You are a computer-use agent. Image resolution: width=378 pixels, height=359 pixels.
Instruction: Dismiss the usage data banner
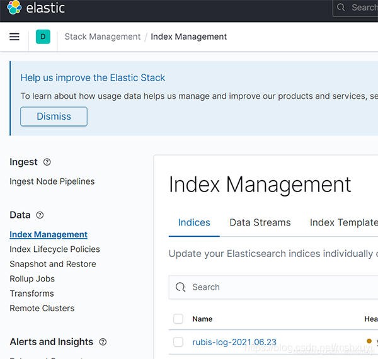point(54,117)
